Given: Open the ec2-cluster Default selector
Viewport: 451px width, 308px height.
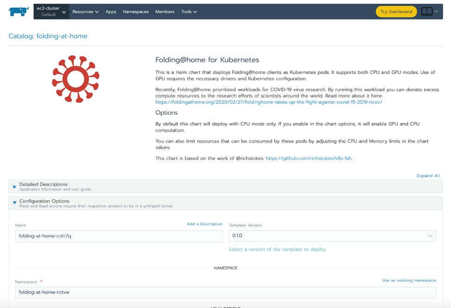Looking at the screenshot, I should point(51,12).
